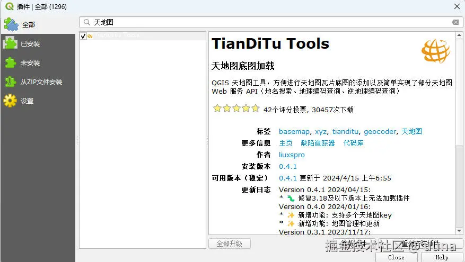Switch to the 已安装 (Installed) tab
This screenshot has width=465, height=262.
point(38,43)
